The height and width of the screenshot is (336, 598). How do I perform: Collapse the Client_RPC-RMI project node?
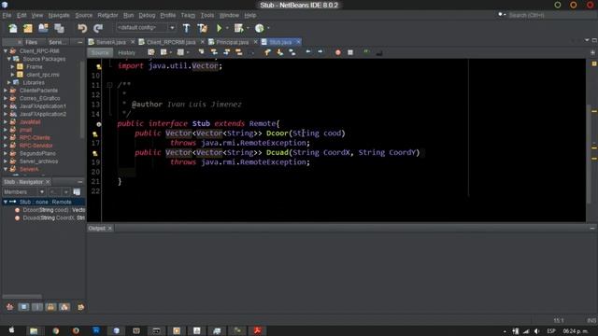6,50
